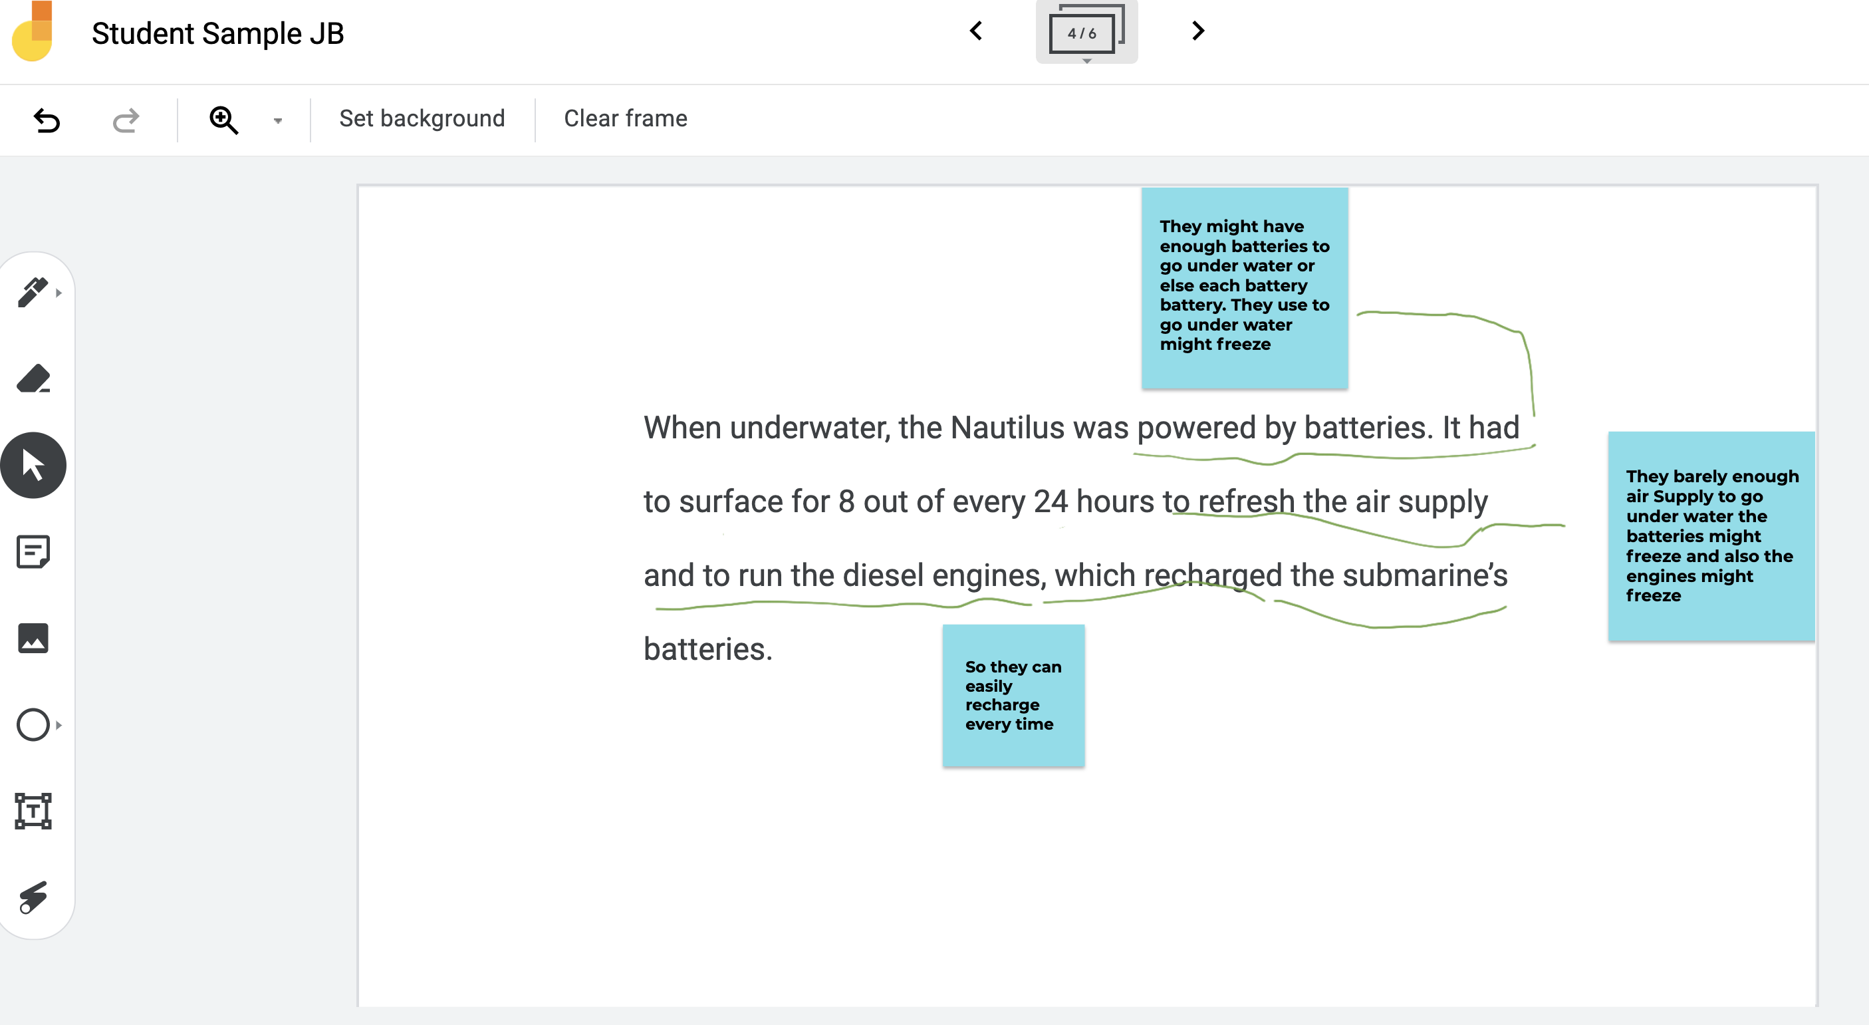This screenshot has height=1025, width=1869.
Task: Activate the Select arrow tool
Action: (x=33, y=466)
